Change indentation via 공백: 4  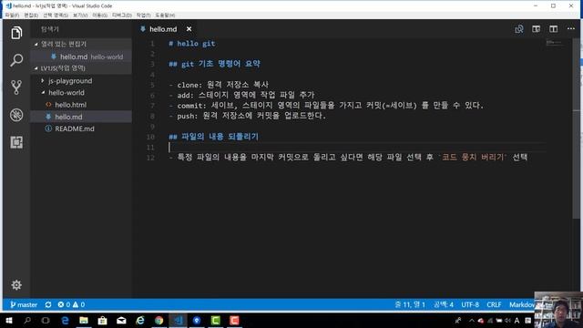coord(444,304)
